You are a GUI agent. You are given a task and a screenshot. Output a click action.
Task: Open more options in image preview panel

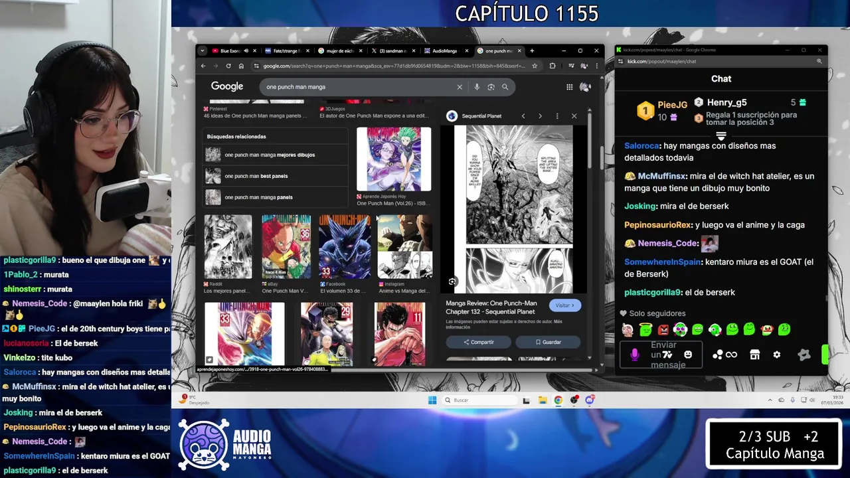pyautogui.click(x=557, y=116)
